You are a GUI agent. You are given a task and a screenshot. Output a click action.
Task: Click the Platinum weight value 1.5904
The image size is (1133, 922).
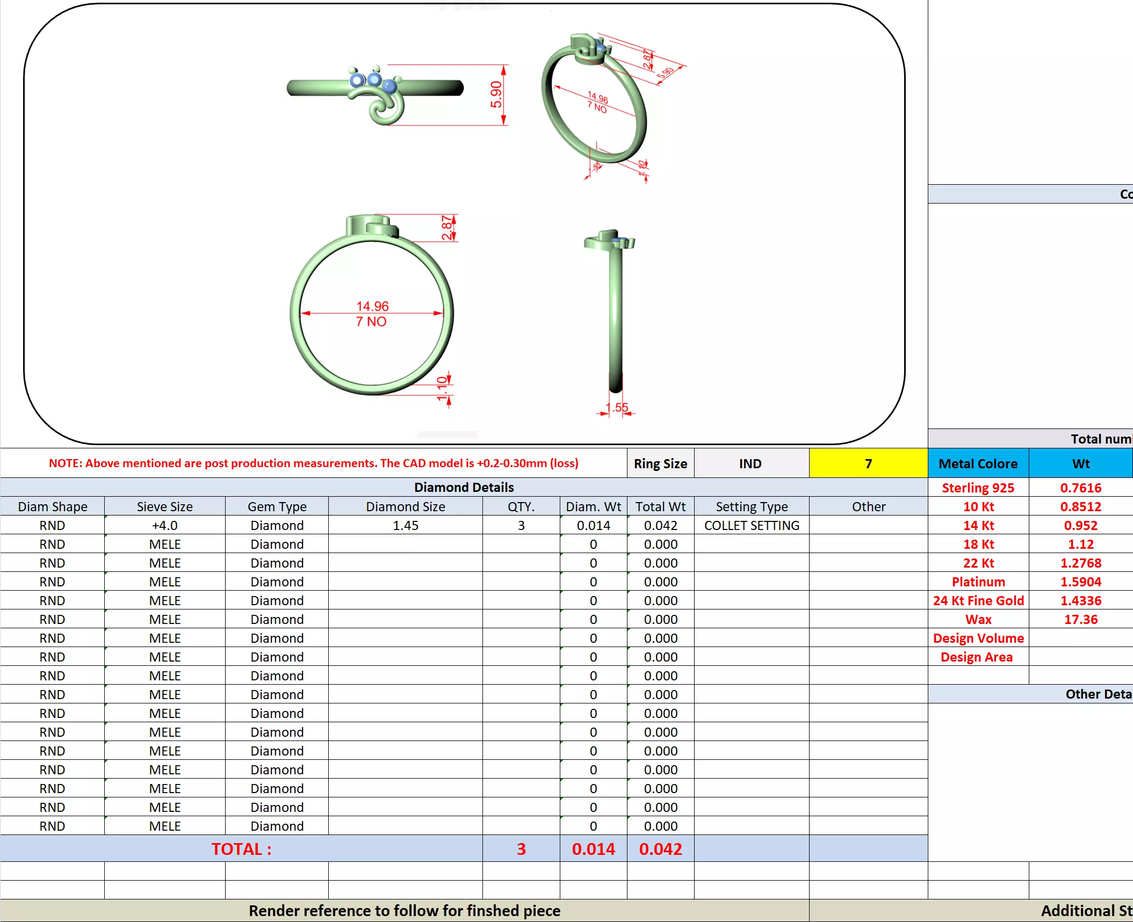coord(1080,582)
